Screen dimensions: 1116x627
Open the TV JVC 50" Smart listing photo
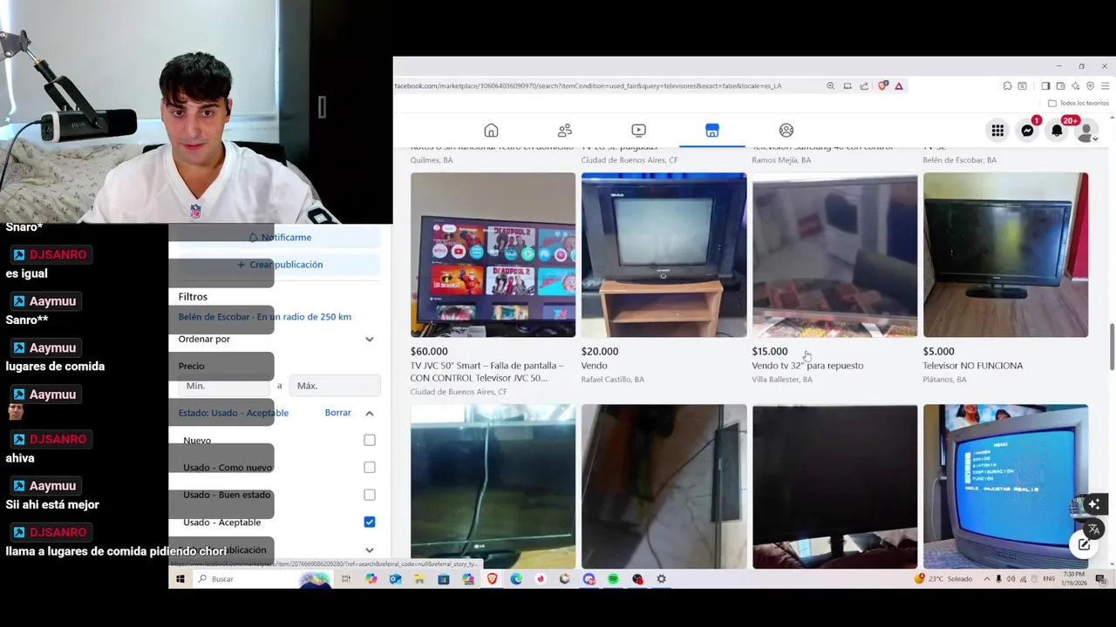point(493,255)
